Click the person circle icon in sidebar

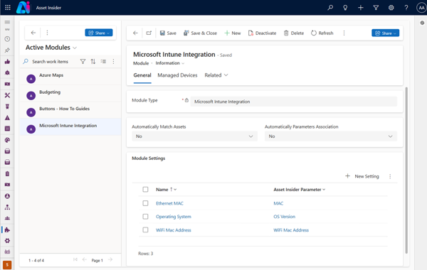7,196
